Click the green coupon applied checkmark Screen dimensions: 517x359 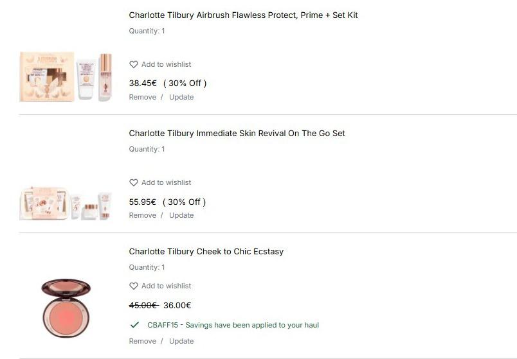(x=134, y=325)
